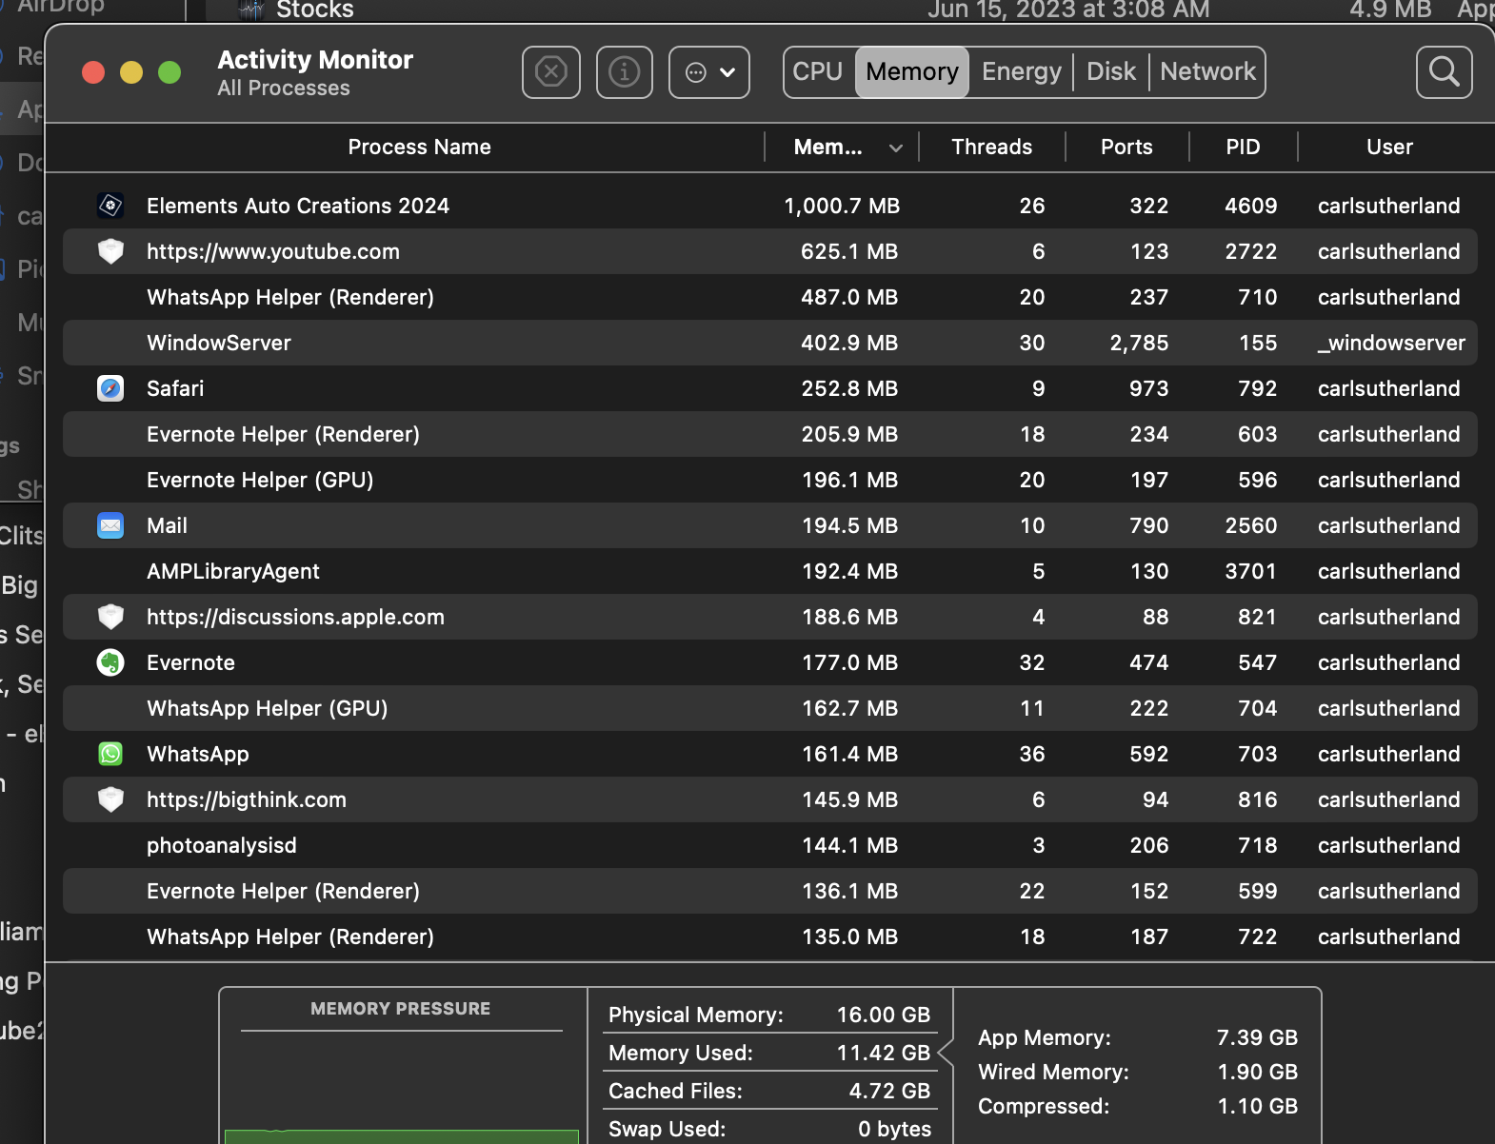Open the Disk tab
Viewport: 1495px width, 1144px height.
[x=1111, y=72]
